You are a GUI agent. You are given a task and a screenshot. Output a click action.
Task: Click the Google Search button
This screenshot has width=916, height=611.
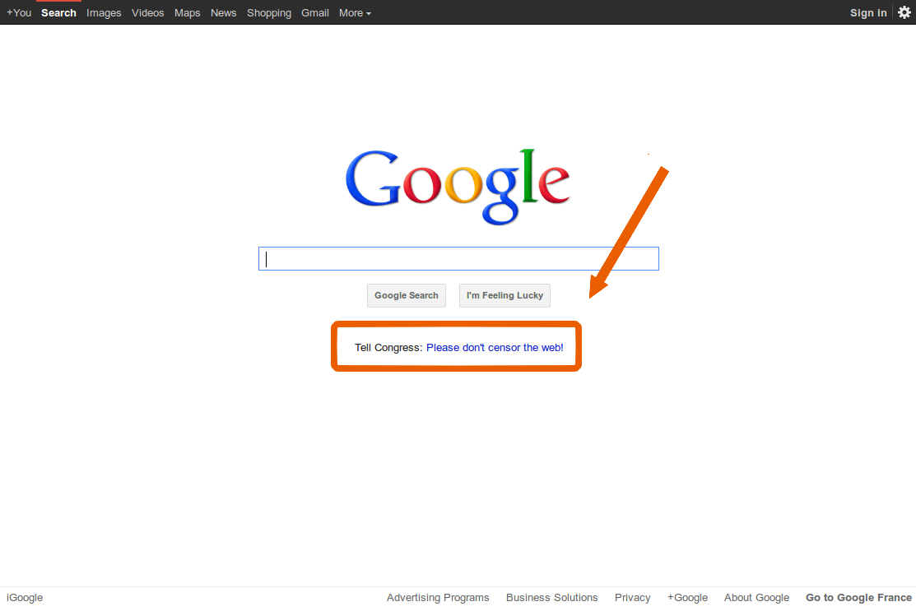406,295
